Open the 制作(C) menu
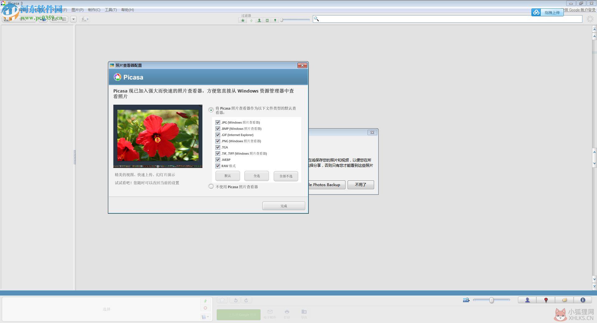The height and width of the screenshot is (323, 597). tap(94, 10)
